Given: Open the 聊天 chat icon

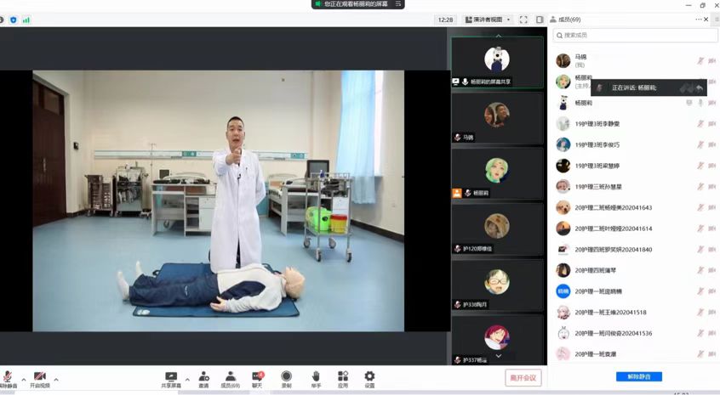Looking at the screenshot, I should 257,376.
